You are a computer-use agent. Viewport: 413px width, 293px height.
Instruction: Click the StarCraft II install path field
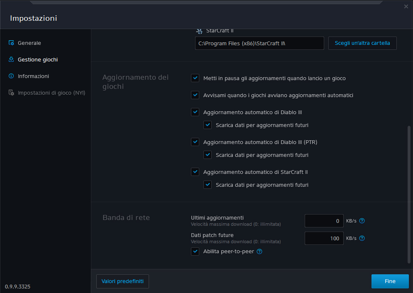259,43
